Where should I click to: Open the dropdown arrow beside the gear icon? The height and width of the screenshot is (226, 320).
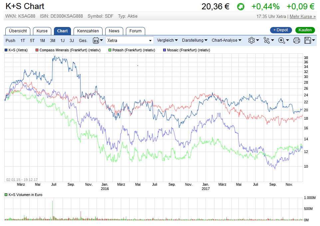tap(257, 40)
